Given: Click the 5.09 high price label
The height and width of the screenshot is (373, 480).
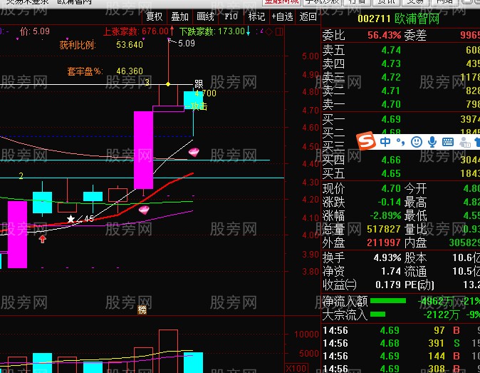Looking at the screenshot, I should pos(187,44).
